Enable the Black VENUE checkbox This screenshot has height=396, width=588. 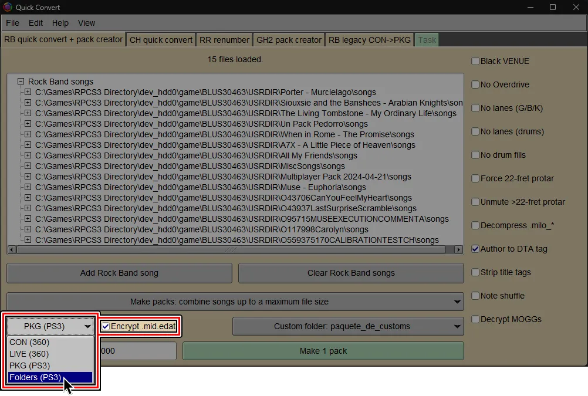pos(475,60)
